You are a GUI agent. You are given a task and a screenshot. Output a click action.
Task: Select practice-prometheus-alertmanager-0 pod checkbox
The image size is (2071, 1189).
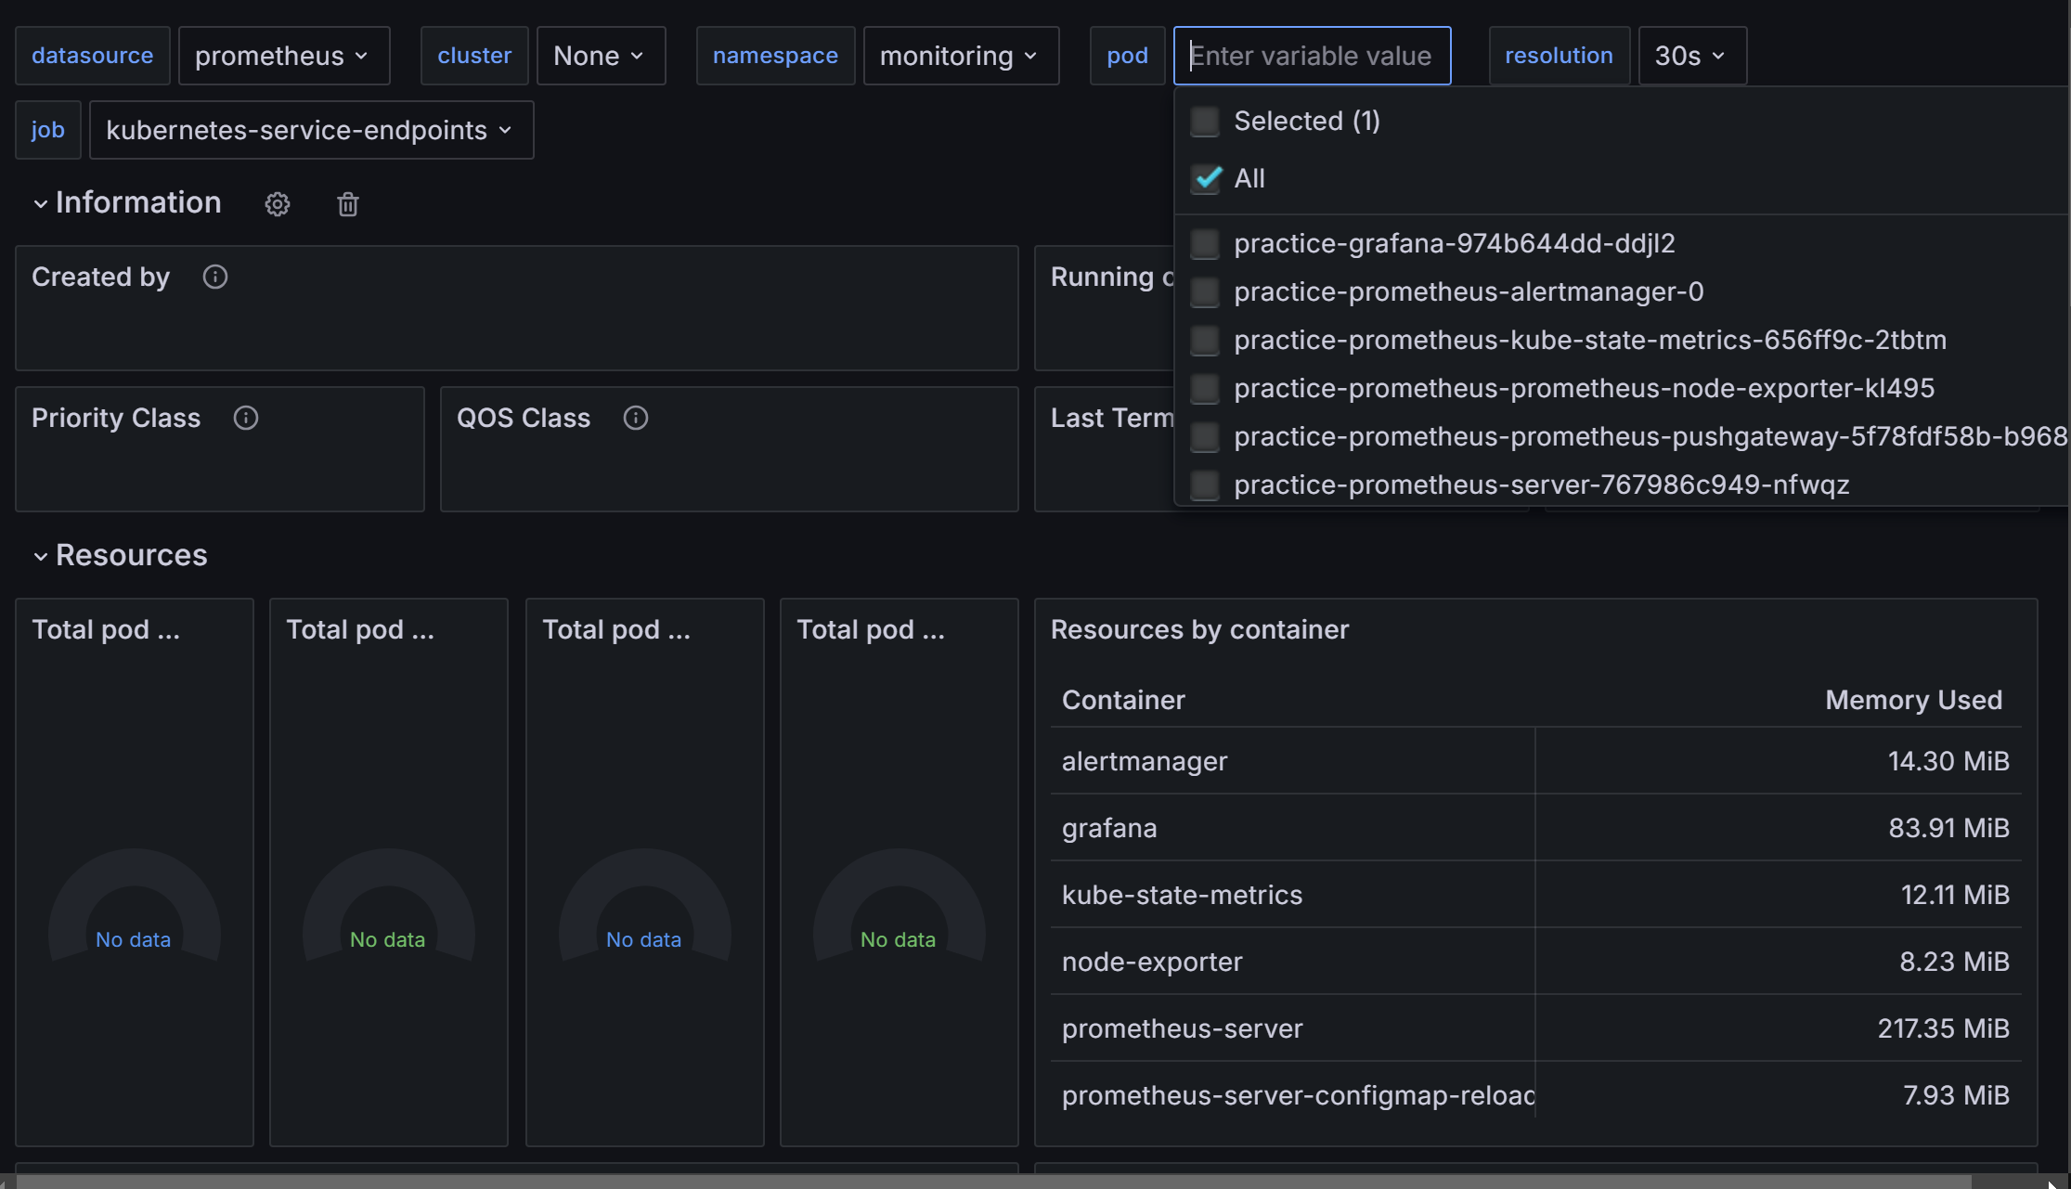[1205, 292]
